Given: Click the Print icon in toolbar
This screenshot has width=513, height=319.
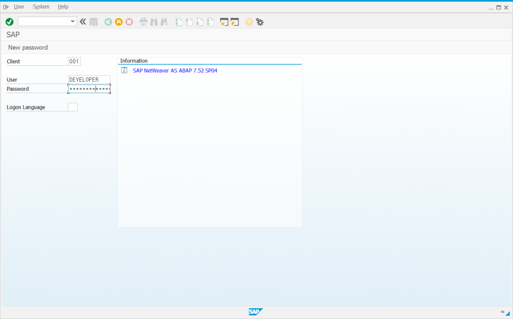Looking at the screenshot, I should (x=144, y=22).
